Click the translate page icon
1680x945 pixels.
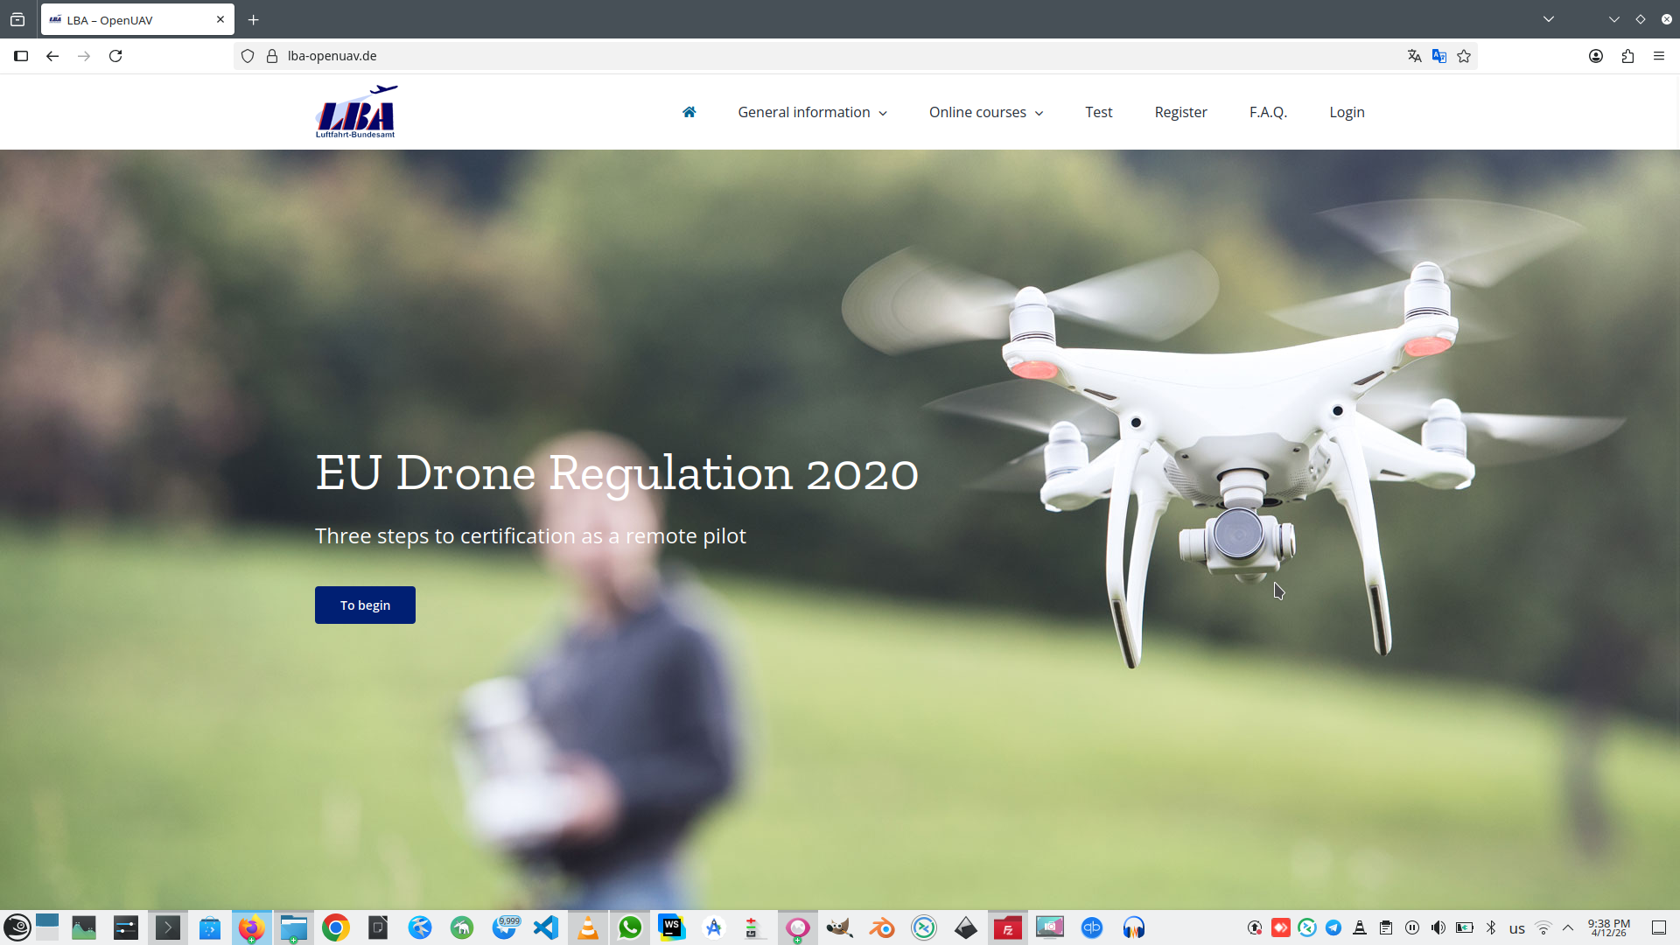click(1414, 56)
